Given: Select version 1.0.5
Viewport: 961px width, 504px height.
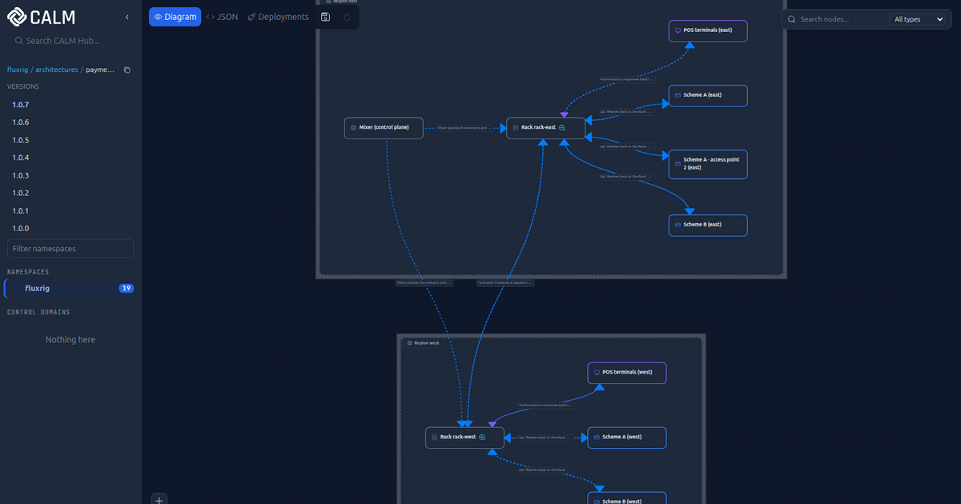Looking at the screenshot, I should (21, 140).
